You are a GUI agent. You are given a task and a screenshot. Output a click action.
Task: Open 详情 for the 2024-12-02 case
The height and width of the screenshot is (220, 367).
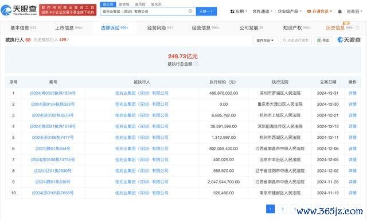coord(352,171)
